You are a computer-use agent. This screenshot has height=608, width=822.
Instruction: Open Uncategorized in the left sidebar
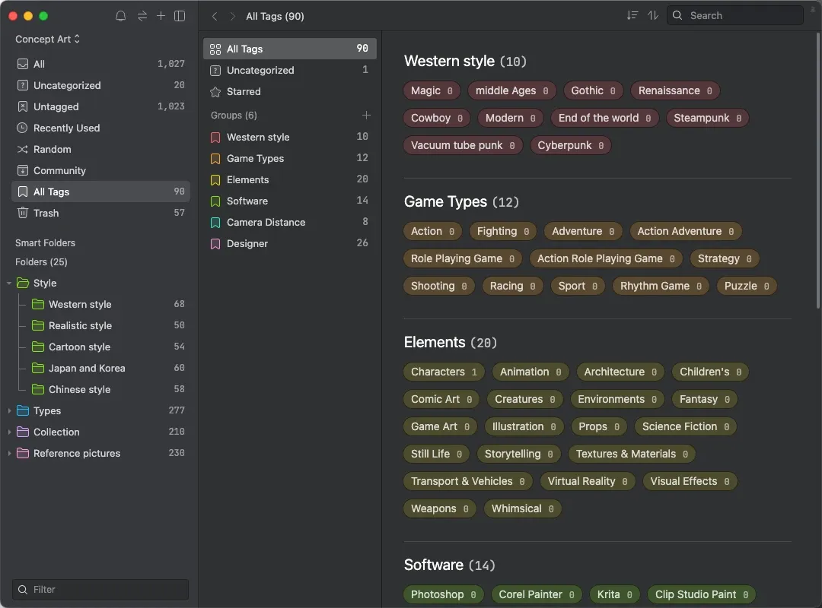(x=100, y=85)
